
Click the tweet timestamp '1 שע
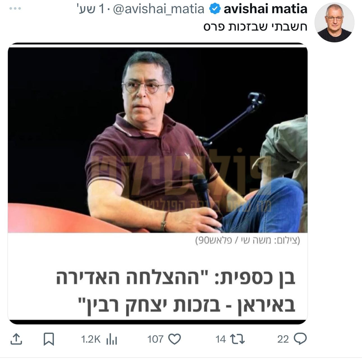click(x=89, y=9)
